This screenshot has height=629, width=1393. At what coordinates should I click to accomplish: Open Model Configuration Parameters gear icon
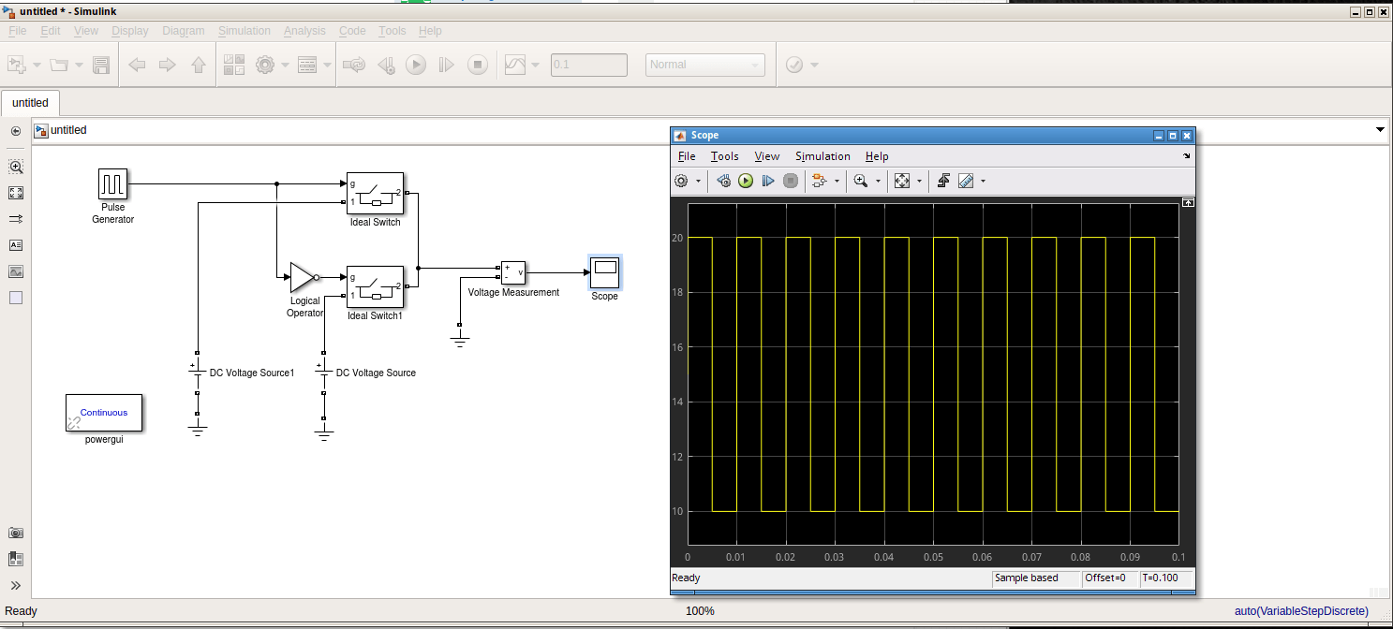tap(265, 64)
